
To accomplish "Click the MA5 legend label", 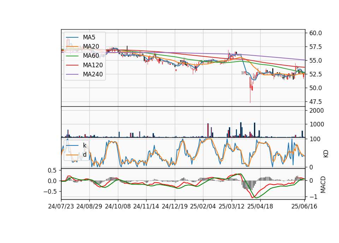I will tap(89, 37).
